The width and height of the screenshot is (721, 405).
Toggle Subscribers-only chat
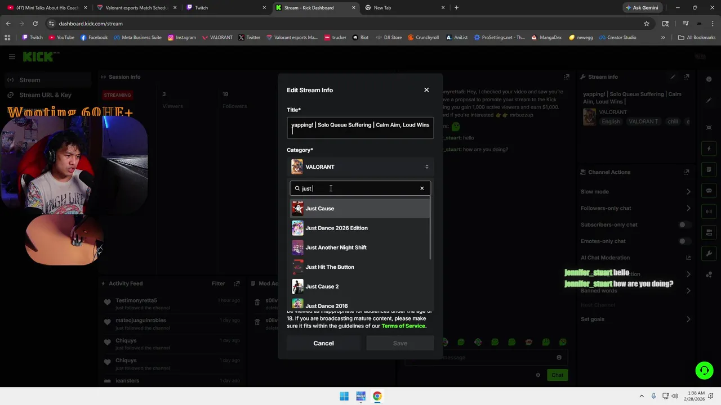(x=684, y=225)
